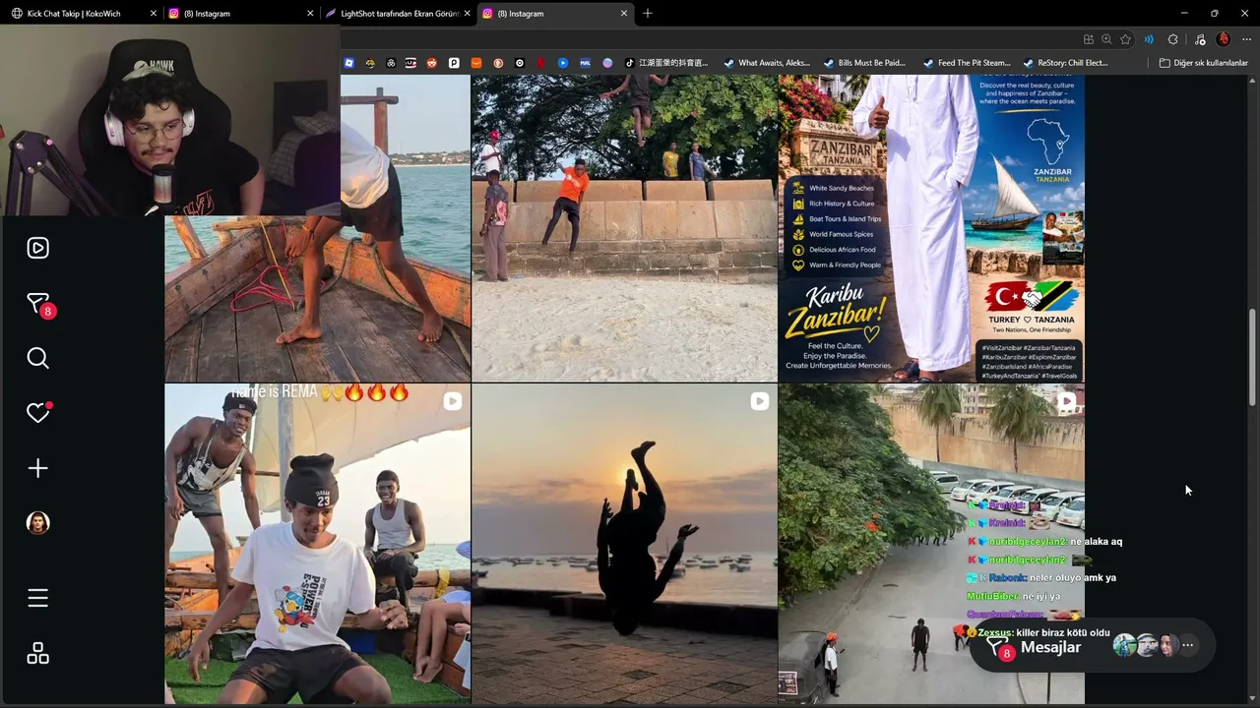1260x708 pixels.
Task: Open the blue play-button bookmark icon
Action: [563, 63]
